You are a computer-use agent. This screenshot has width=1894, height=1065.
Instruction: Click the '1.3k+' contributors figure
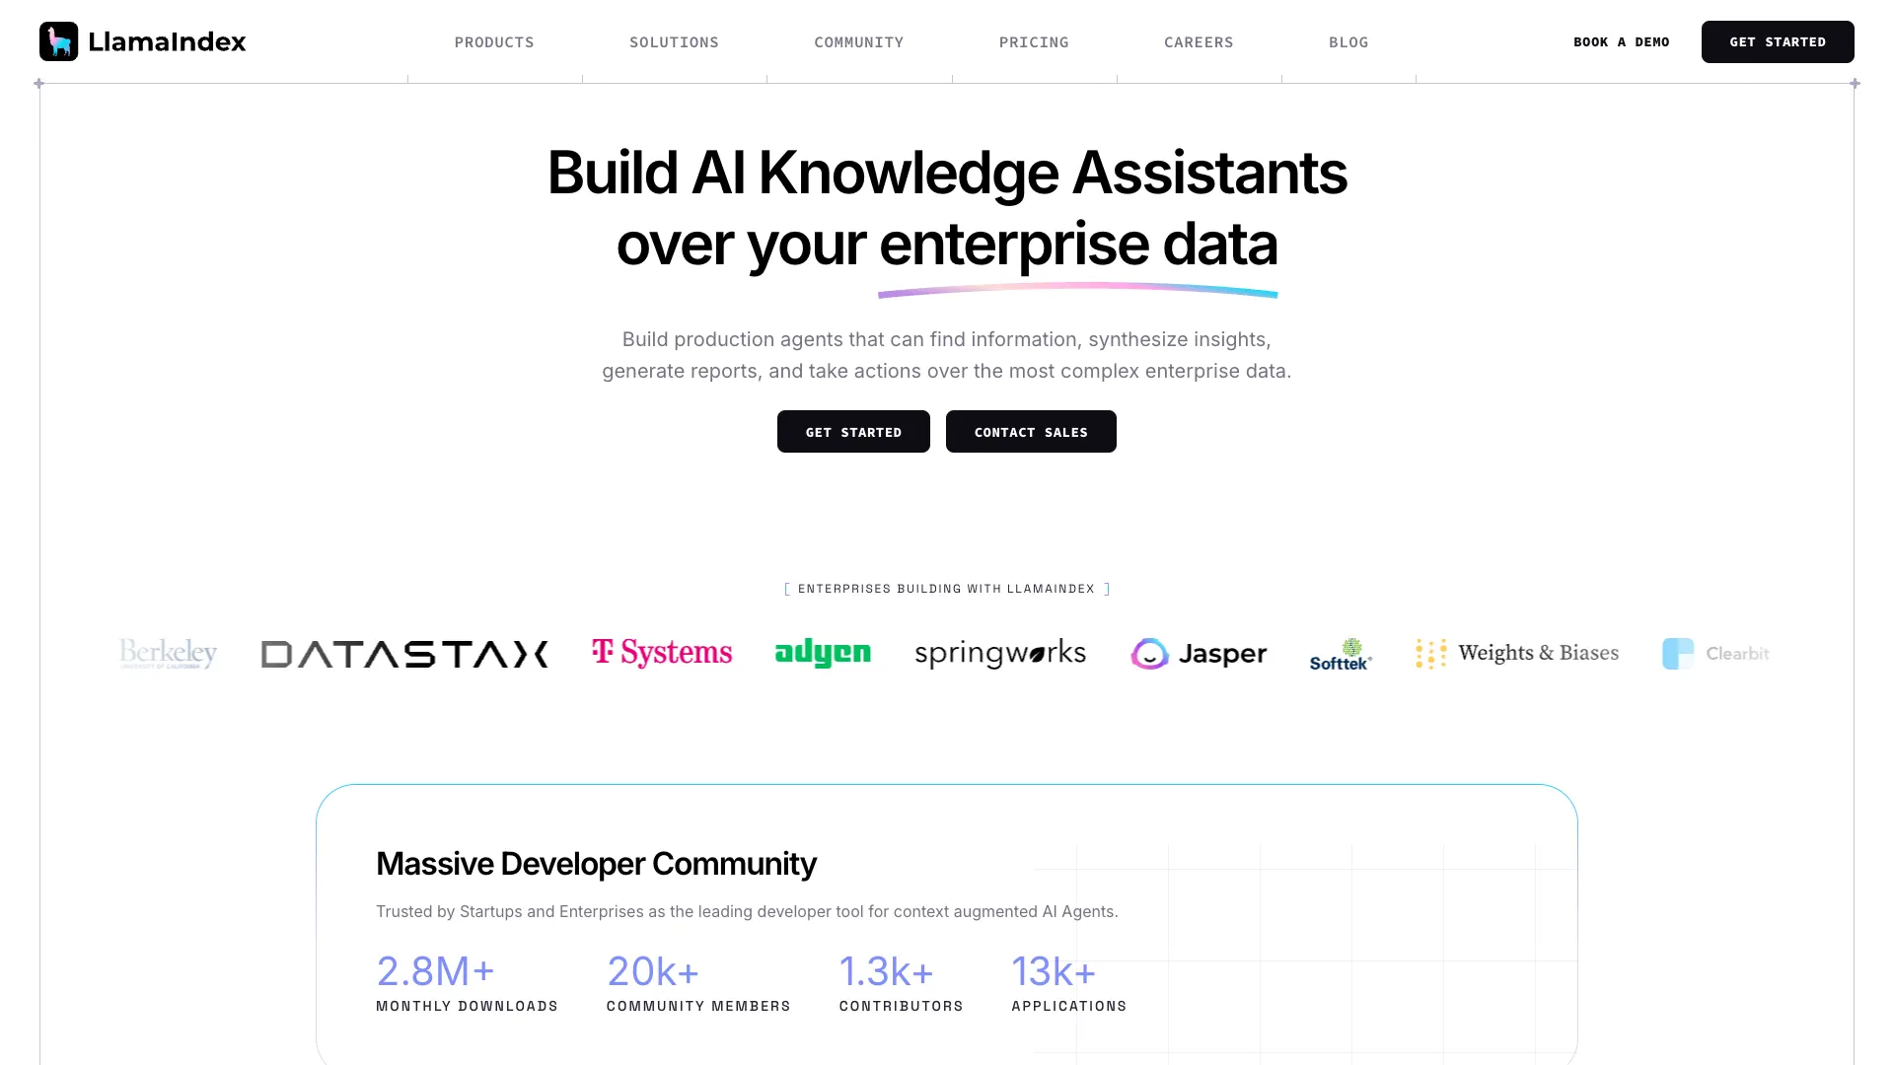pos(886,971)
